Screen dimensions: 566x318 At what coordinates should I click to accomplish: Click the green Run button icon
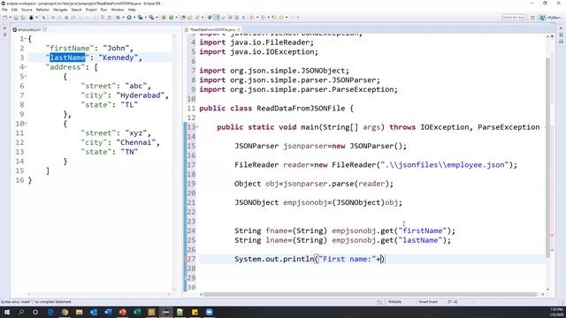point(129,18)
